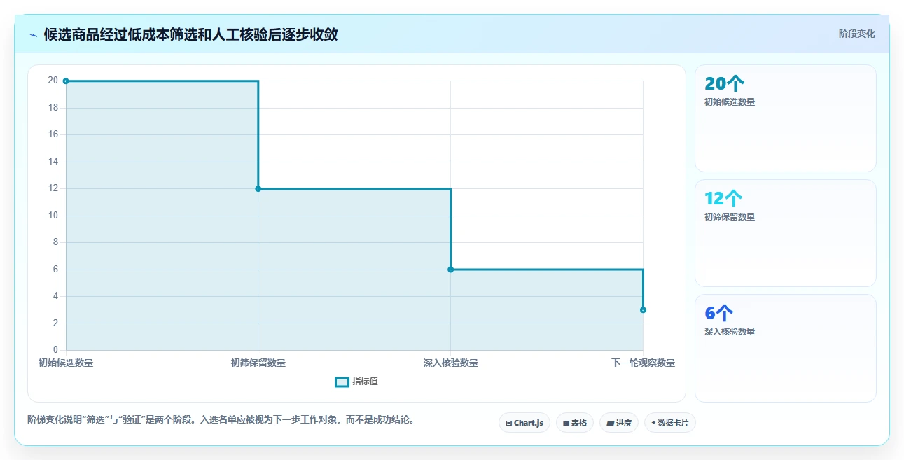Click the 表格 tag icon

[x=566, y=423]
